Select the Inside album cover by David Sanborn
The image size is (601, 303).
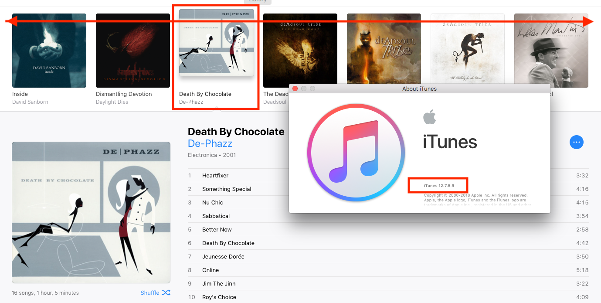pos(49,51)
